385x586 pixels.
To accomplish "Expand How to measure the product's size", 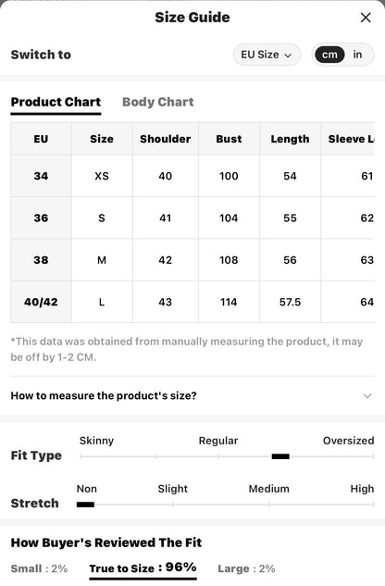I will (x=192, y=396).
